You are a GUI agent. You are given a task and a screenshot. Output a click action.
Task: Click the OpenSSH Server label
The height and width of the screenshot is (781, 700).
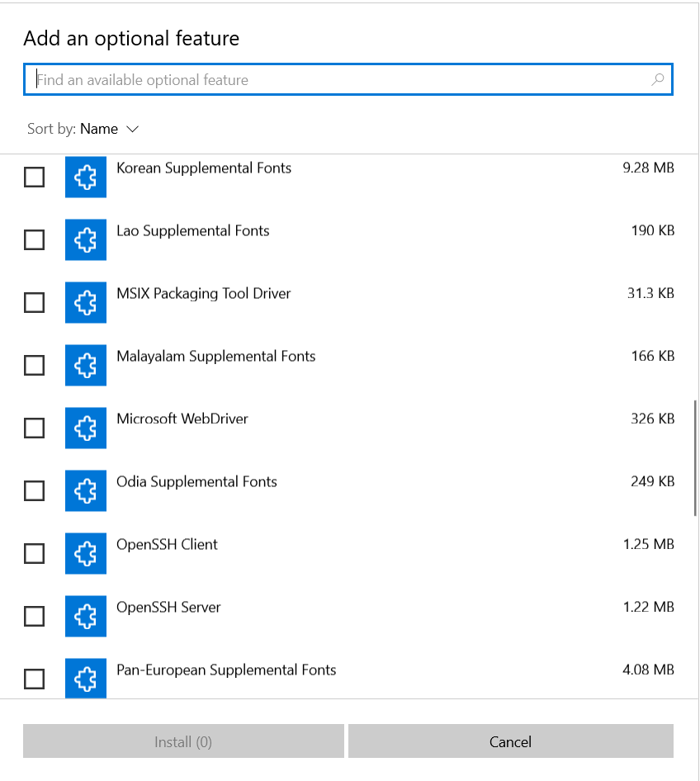pyautogui.click(x=168, y=608)
